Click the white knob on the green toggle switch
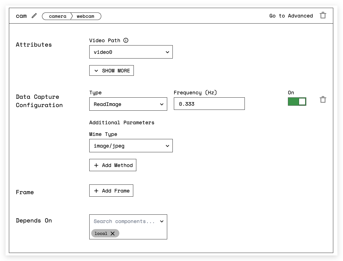 pos(302,102)
